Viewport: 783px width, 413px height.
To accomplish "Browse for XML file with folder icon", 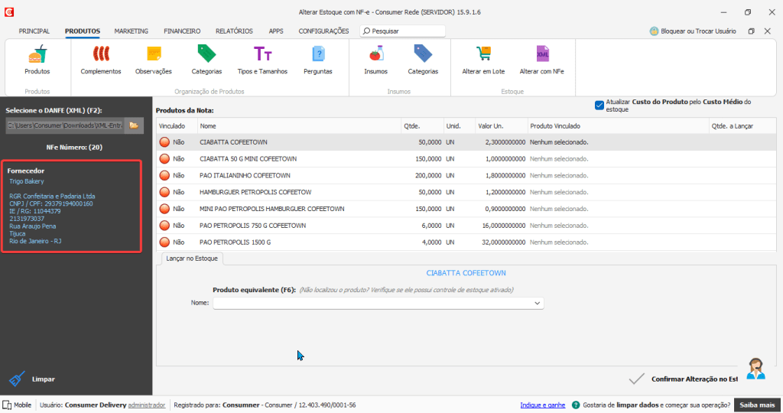I will coord(133,125).
